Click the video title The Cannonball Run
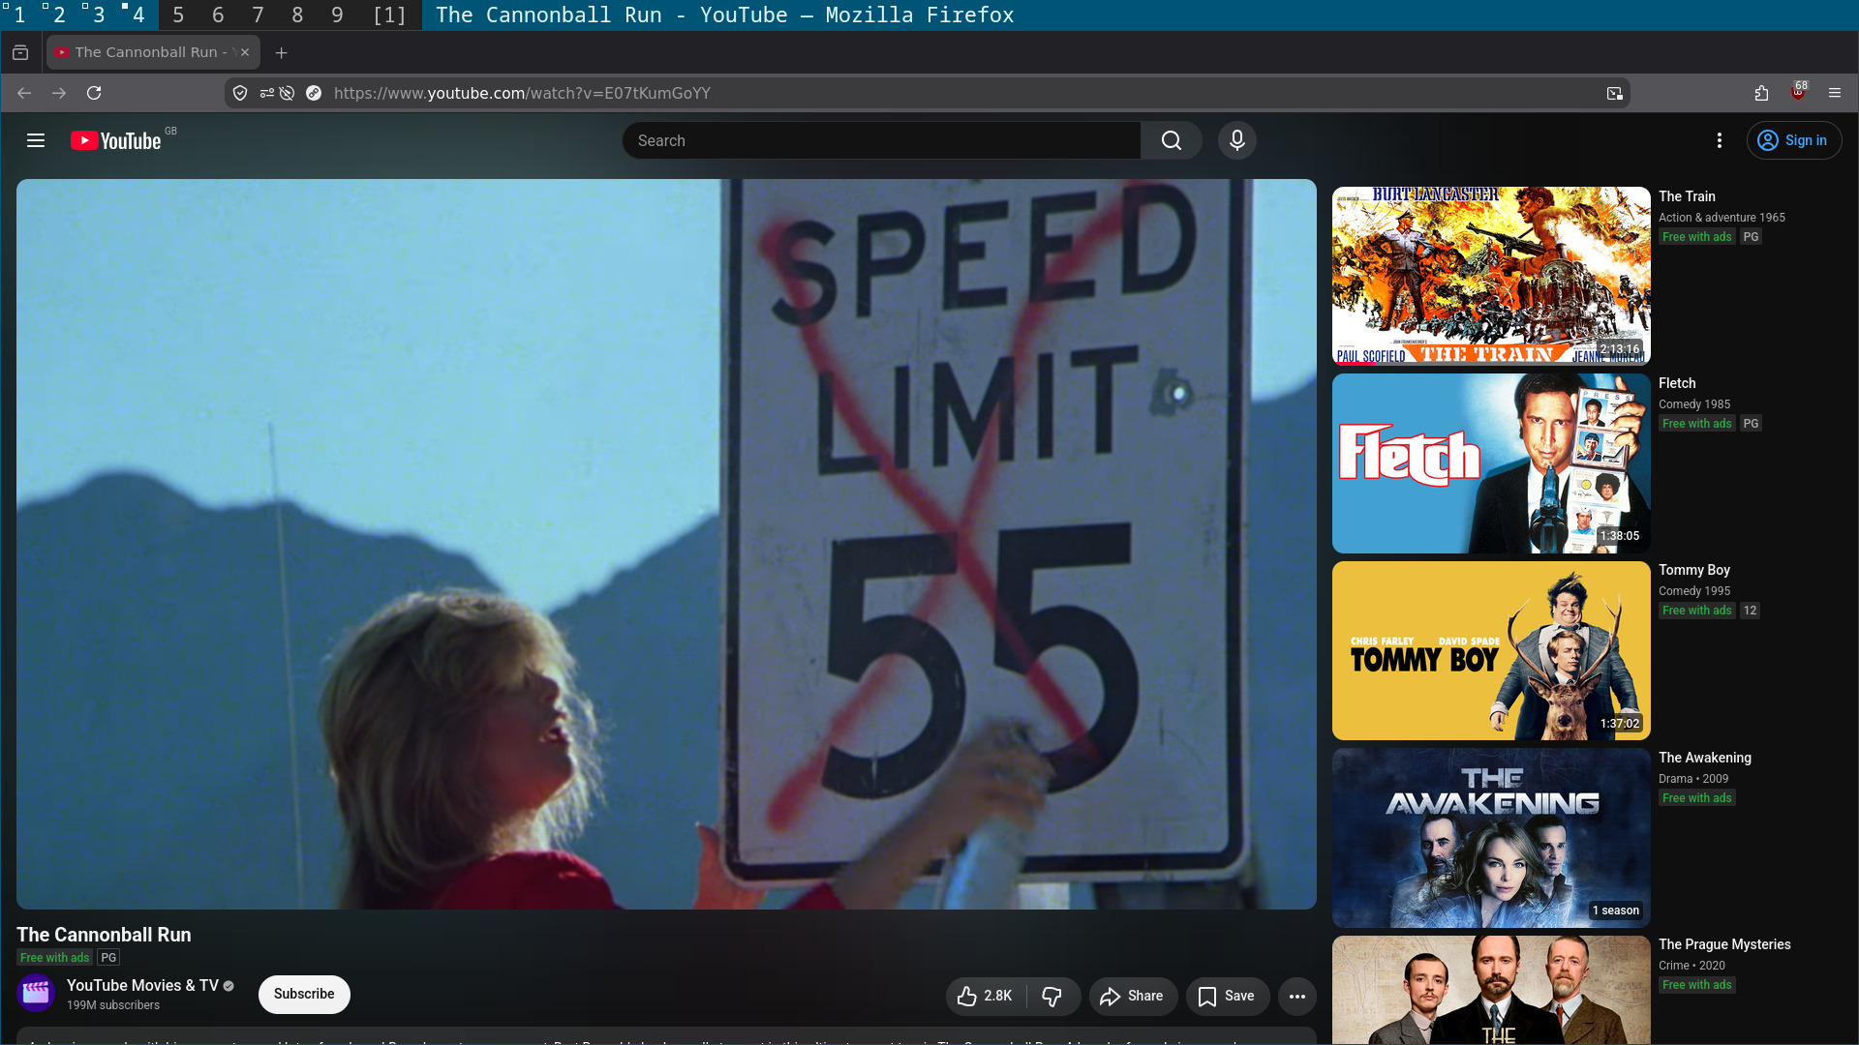Viewport: 1859px width, 1045px height. tap(104, 935)
